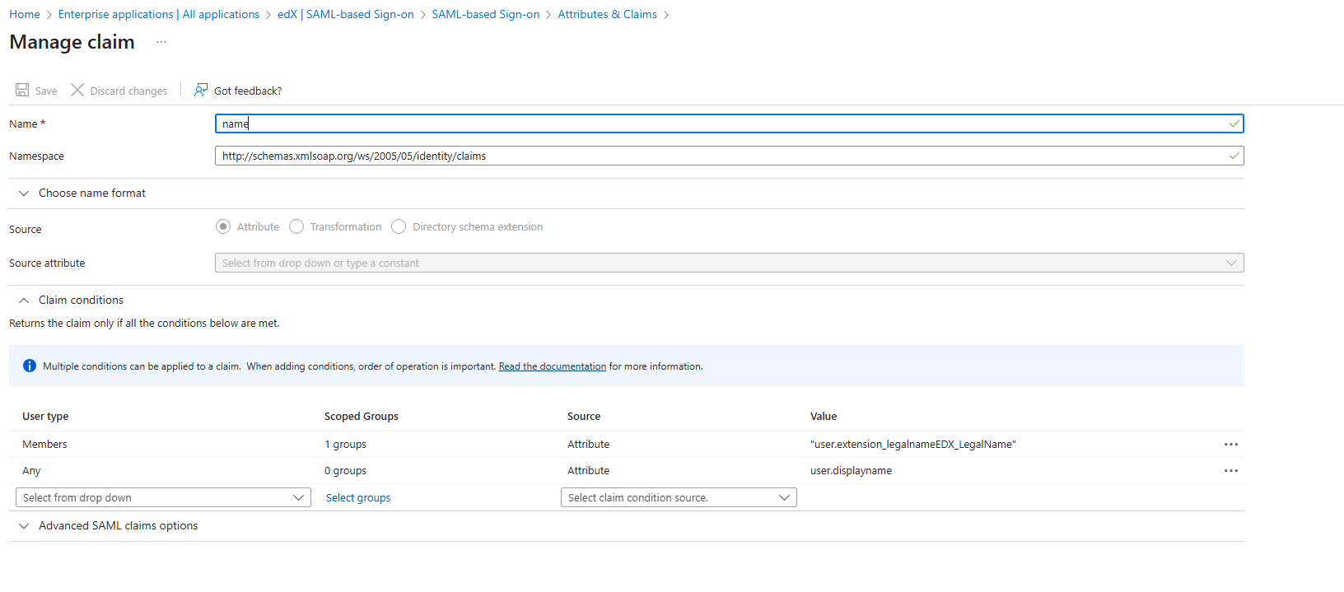The height and width of the screenshot is (592, 1344).
Task: Open the Select claim condition source dropdown
Action: 679,497
